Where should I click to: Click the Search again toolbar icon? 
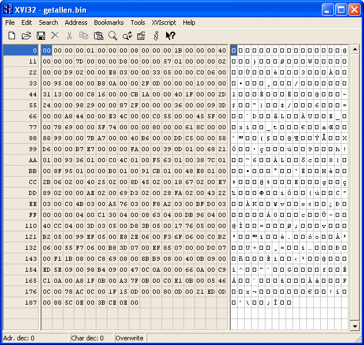[x=127, y=36]
